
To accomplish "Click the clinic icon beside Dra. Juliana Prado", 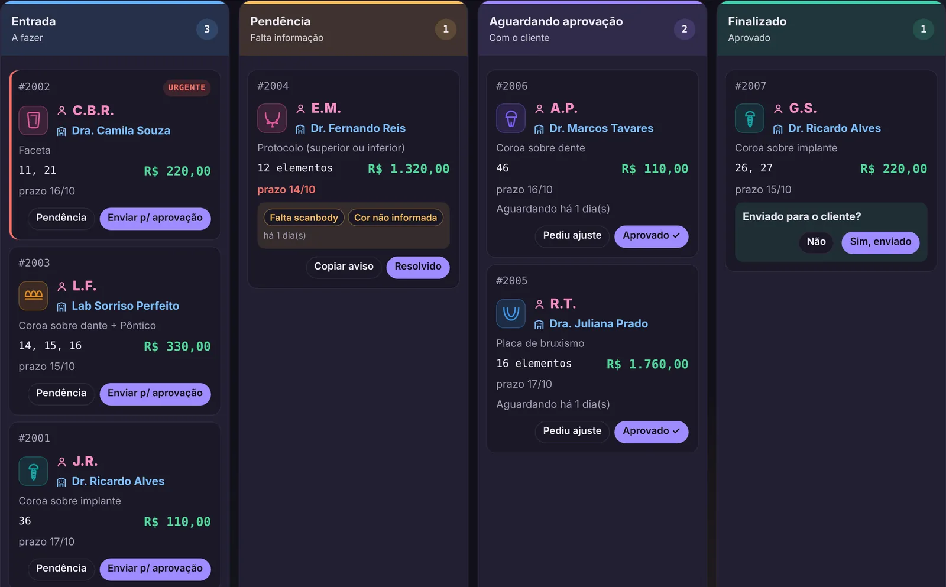I will coord(539,325).
